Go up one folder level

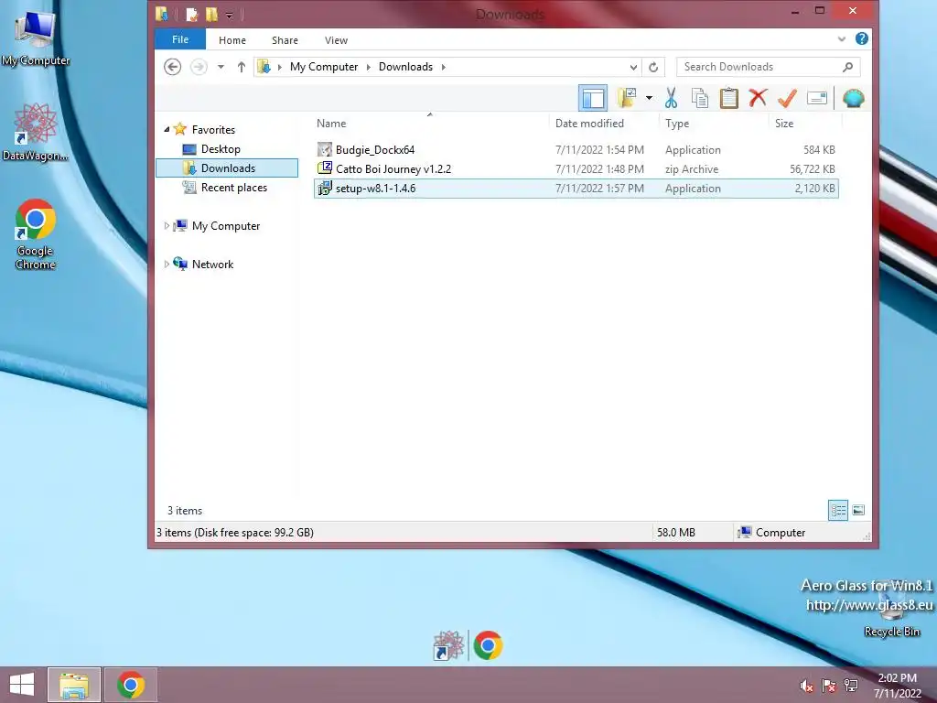tap(241, 67)
